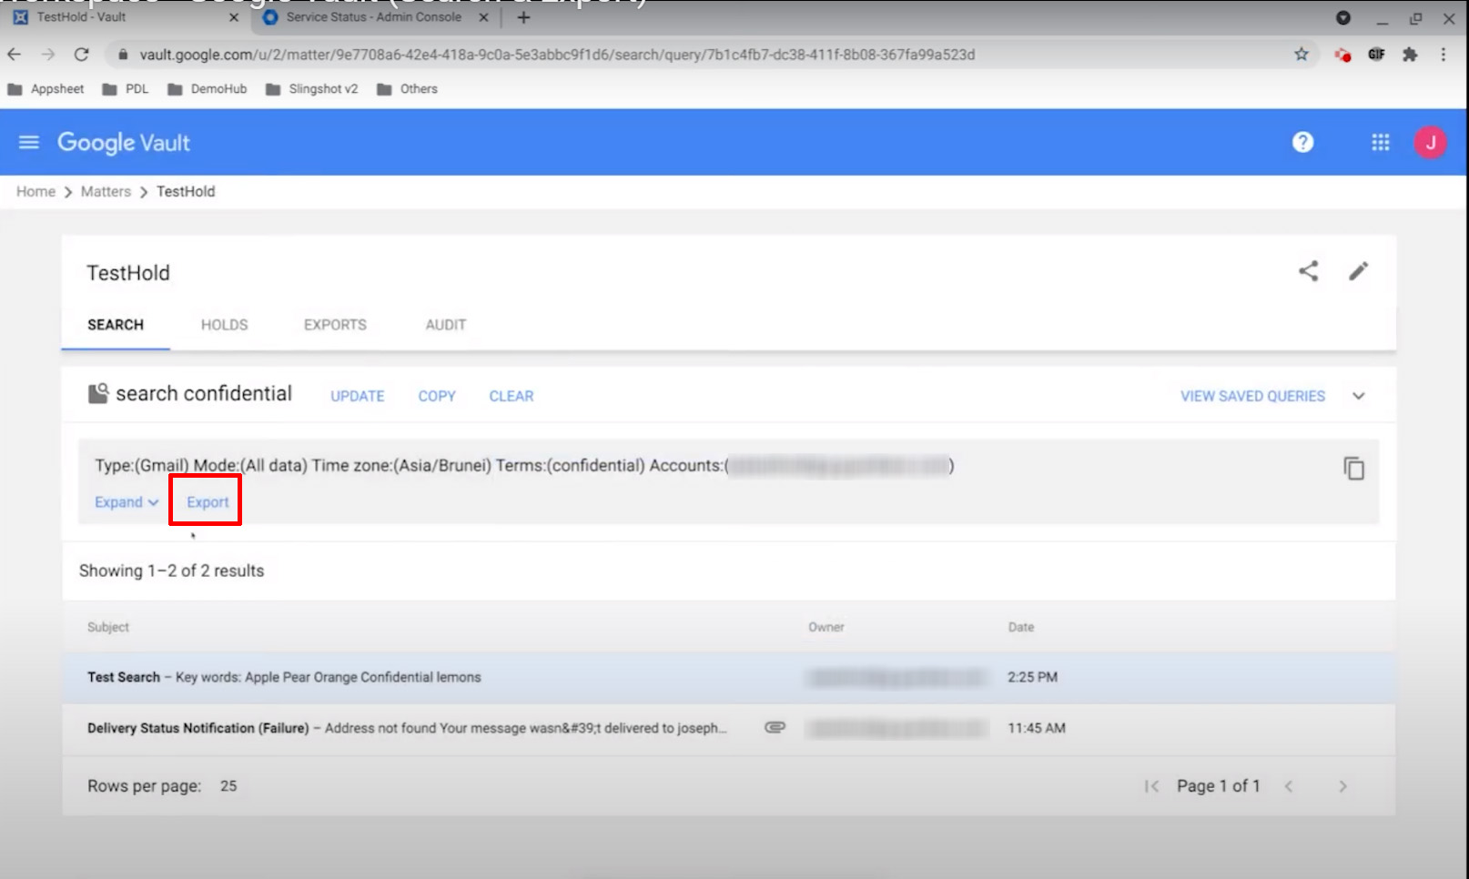Bookmark this page with the star icon

click(x=1302, y=55)
